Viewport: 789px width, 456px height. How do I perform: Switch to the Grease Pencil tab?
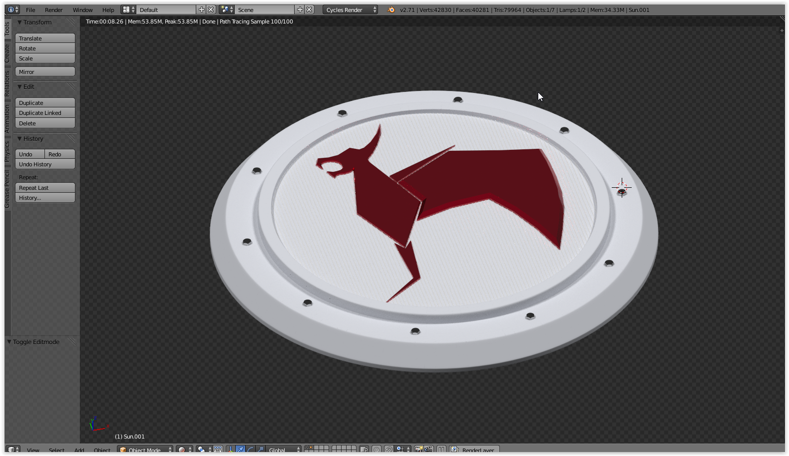tap(7, 189)
